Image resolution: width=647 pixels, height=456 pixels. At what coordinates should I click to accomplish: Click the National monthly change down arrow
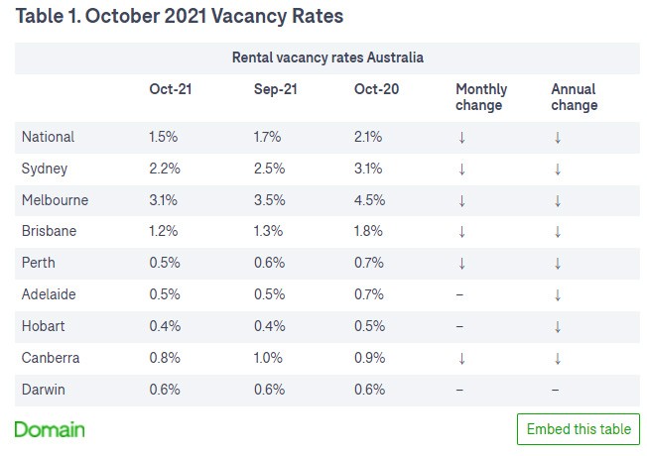point(461,137)
